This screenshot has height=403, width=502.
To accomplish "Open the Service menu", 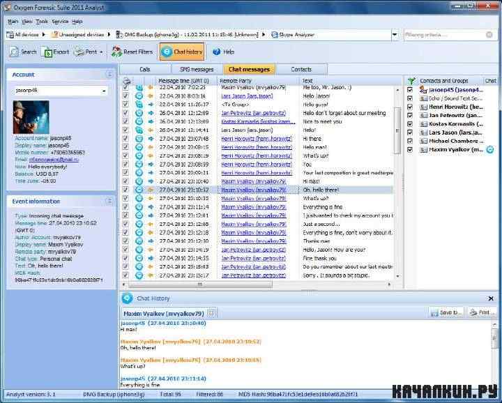I will point(60,22).
